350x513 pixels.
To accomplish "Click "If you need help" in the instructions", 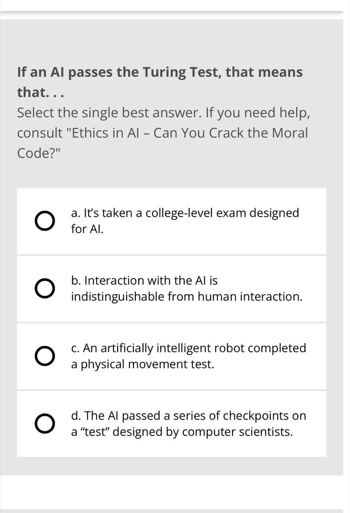I will click(257, 113).
